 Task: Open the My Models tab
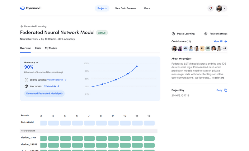pos(51,48)
